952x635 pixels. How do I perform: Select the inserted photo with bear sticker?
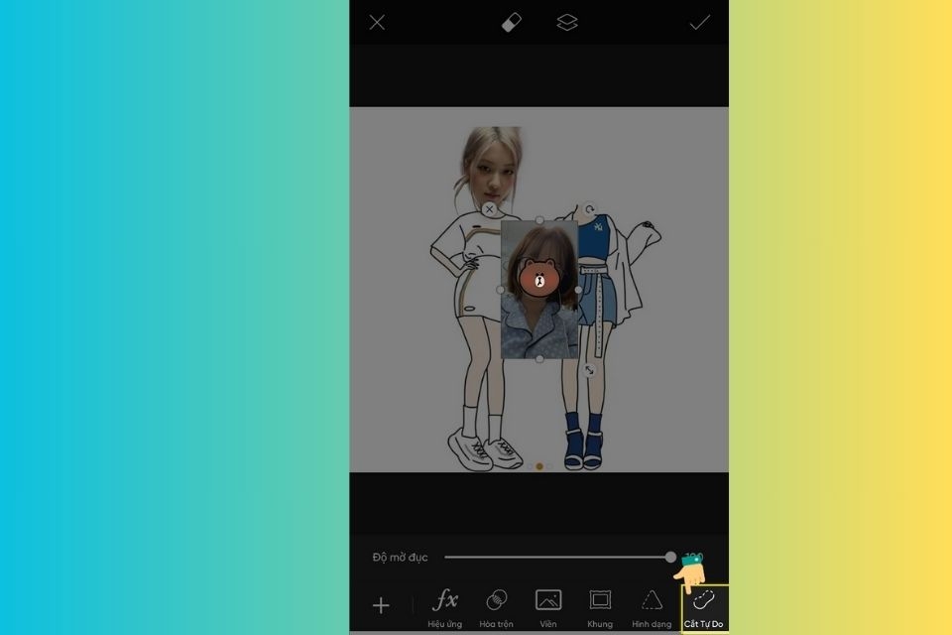point(539,290)
